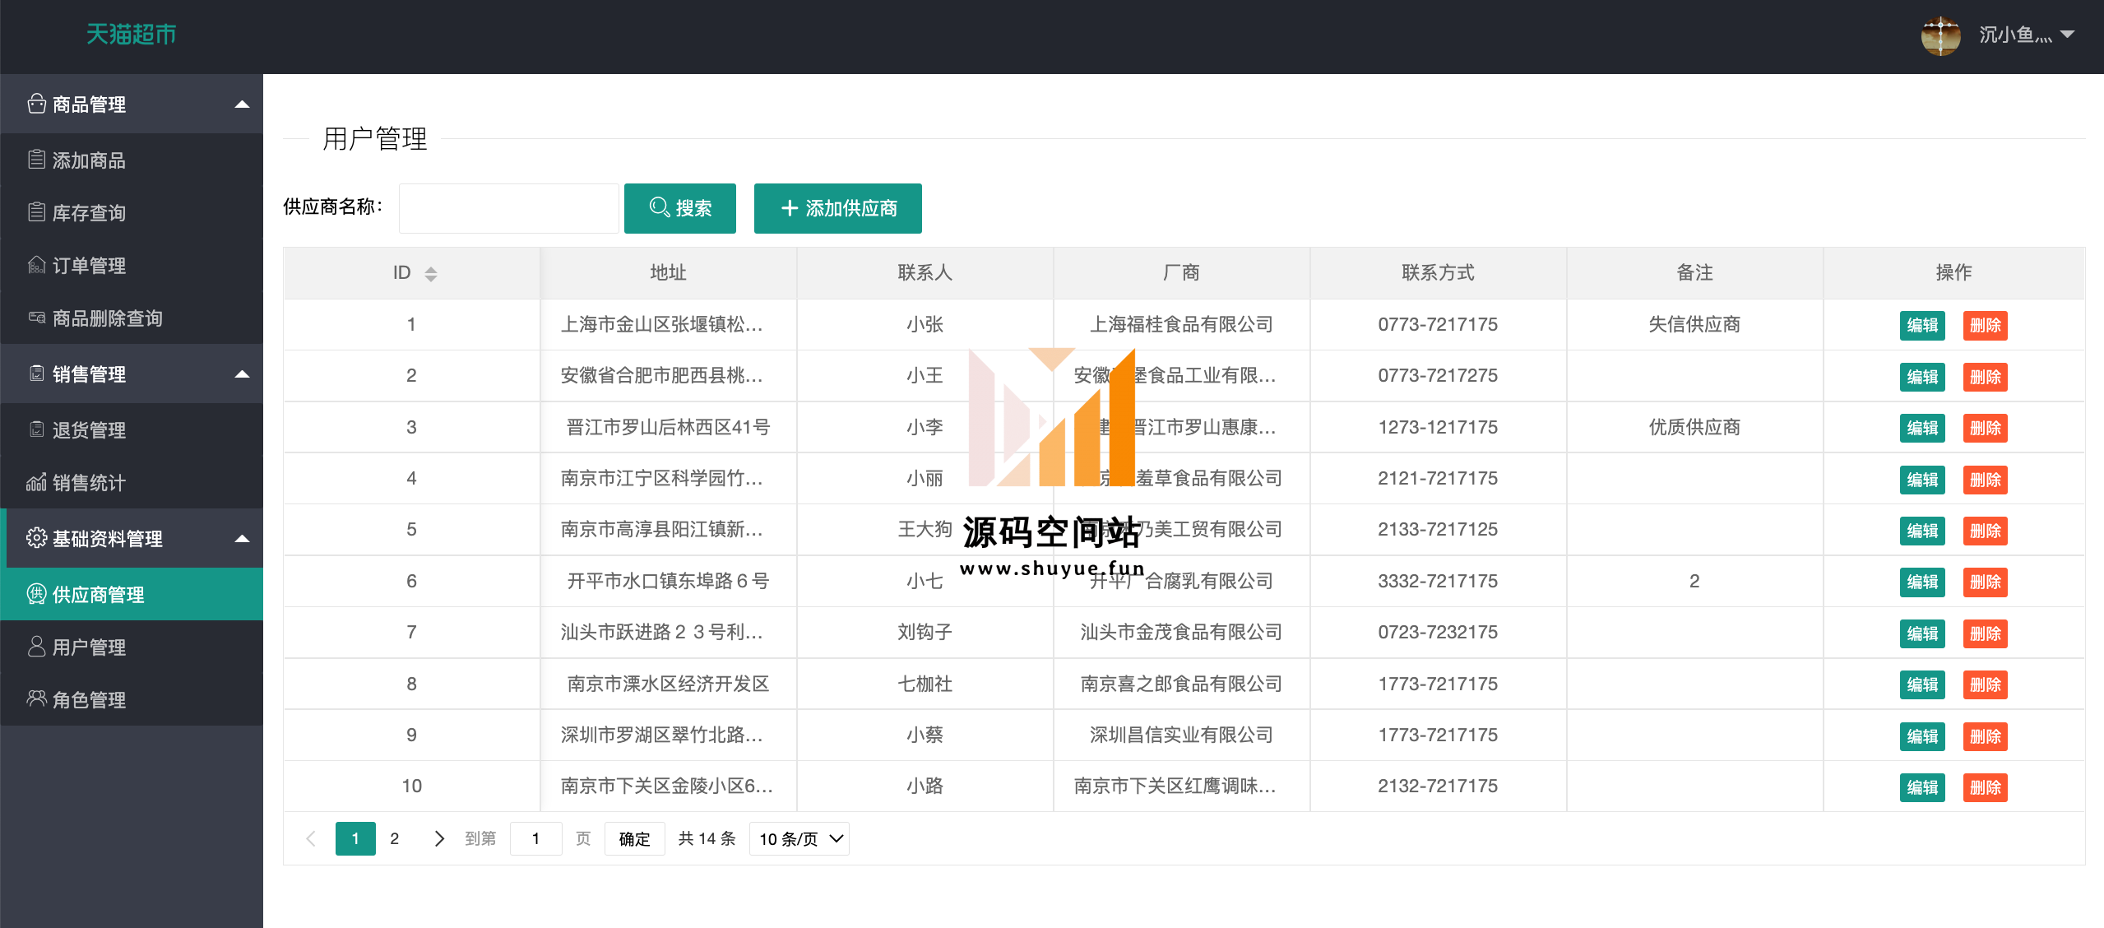This screenshot has width=2104, height=928.
Task: Edit supplier row 7 汕头市金茂食品有限公司
Action: point(1922,633)
